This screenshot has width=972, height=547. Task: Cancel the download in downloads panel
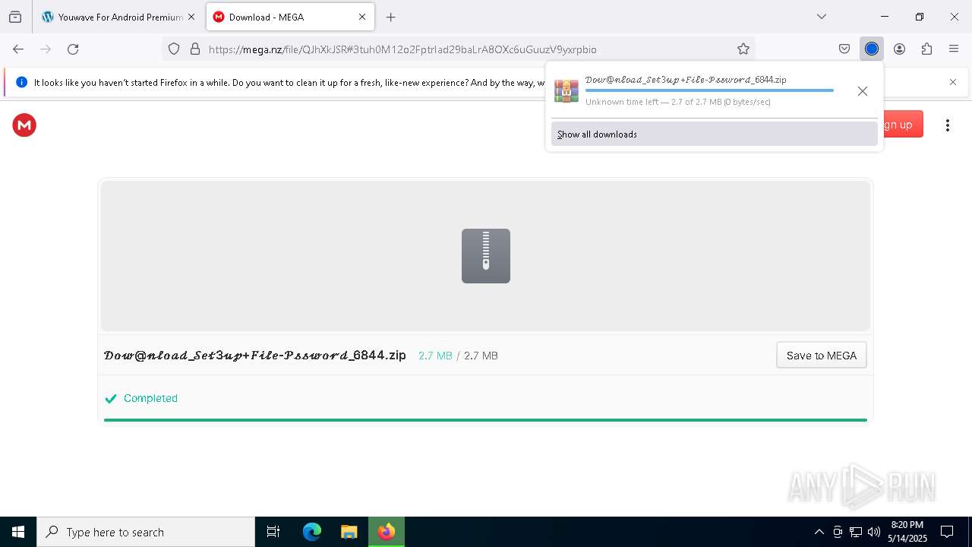[x=862, y=91]
